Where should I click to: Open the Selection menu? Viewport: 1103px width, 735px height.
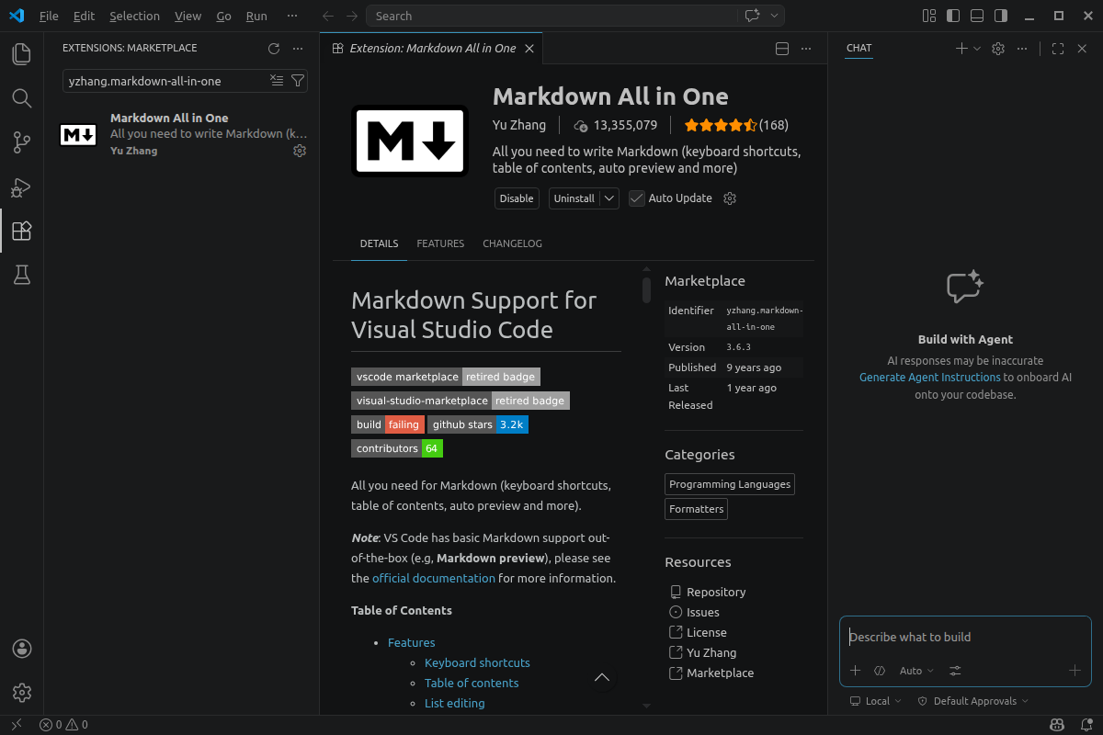click(134, 16)
